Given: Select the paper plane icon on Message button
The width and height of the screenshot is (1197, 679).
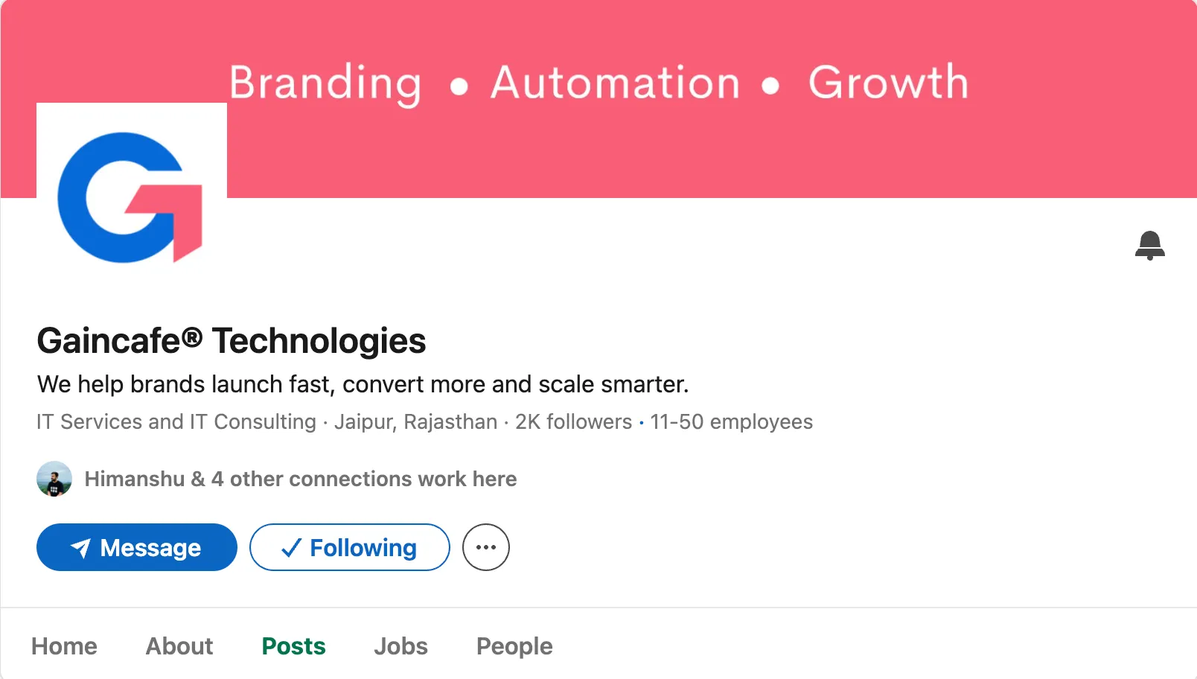Looking at the screenshot, I should click(80, 547).
